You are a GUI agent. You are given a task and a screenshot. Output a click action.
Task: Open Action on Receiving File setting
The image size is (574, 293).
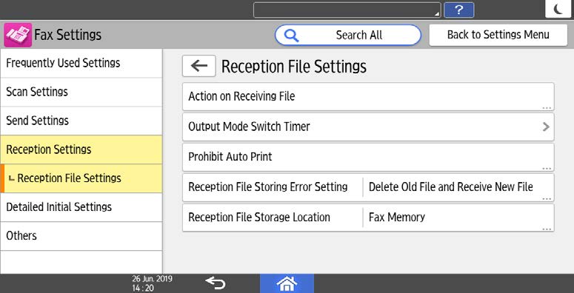368,97
